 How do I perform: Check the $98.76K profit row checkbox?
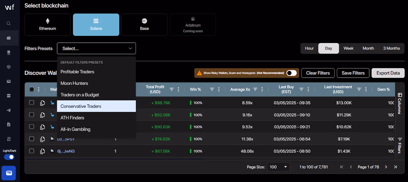(x=32, y=103)
